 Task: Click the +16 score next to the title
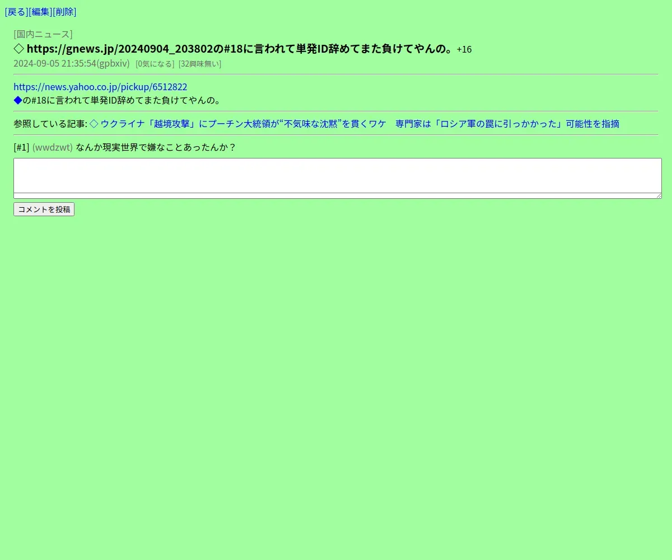(464, 49)
